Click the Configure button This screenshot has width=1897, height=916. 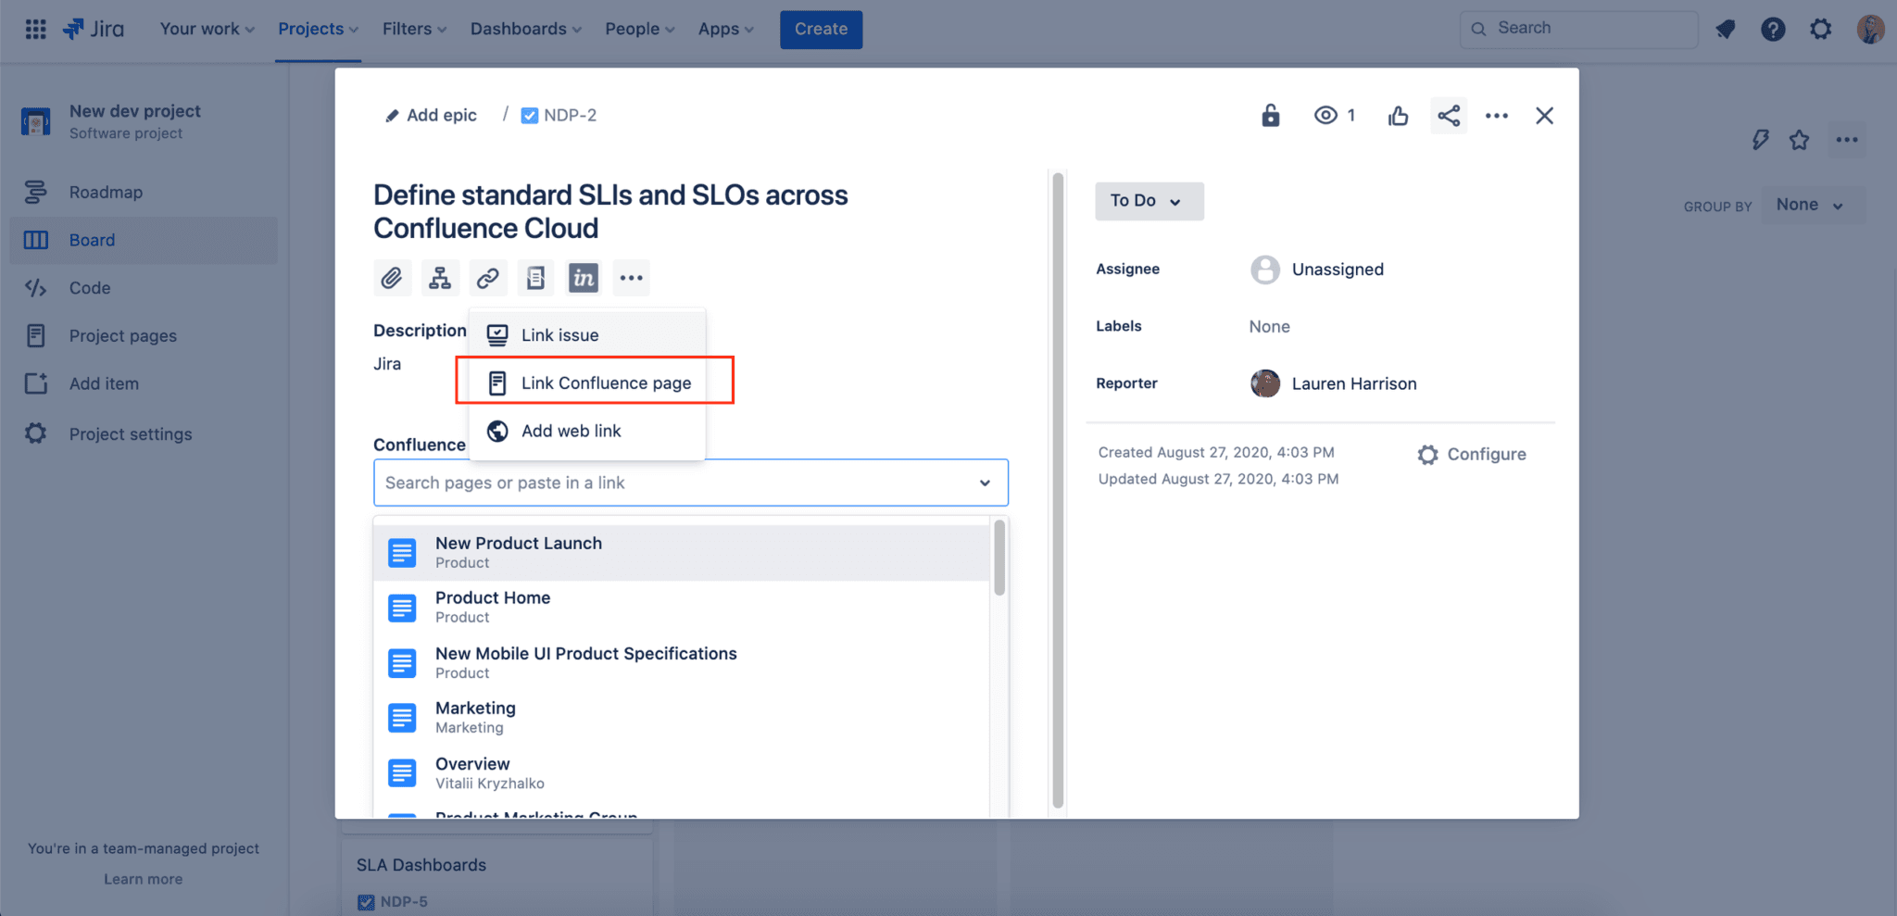click(1471, 454)
